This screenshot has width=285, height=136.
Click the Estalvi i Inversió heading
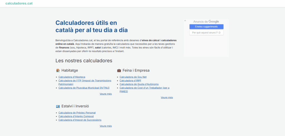(75, 106)
